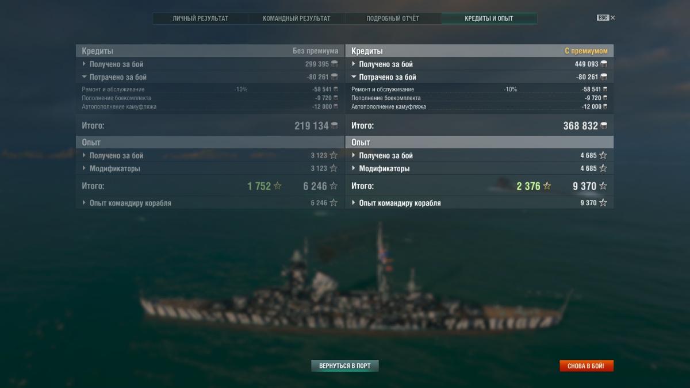The width and height of the screenshot is (690, 388).
Task: Expand 'Модификаторы' in the premium experience panel
Action: coord(479,168)
